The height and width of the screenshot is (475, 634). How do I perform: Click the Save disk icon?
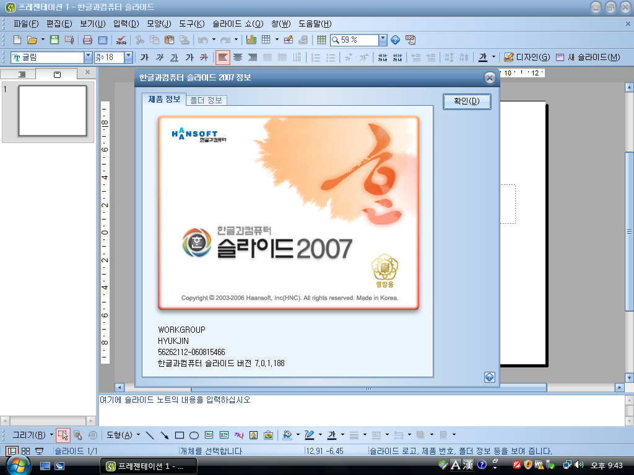(54, 40)
